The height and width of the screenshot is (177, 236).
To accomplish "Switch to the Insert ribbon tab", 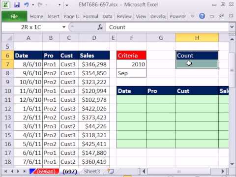I will (x=53, y=16).
